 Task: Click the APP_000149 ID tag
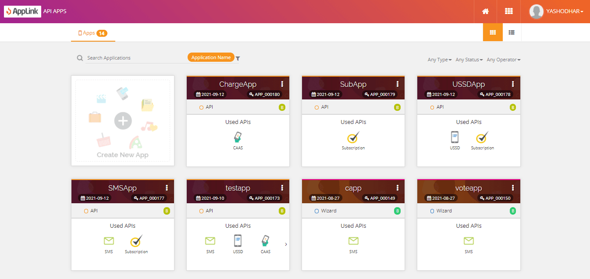(x=379, y=198)
